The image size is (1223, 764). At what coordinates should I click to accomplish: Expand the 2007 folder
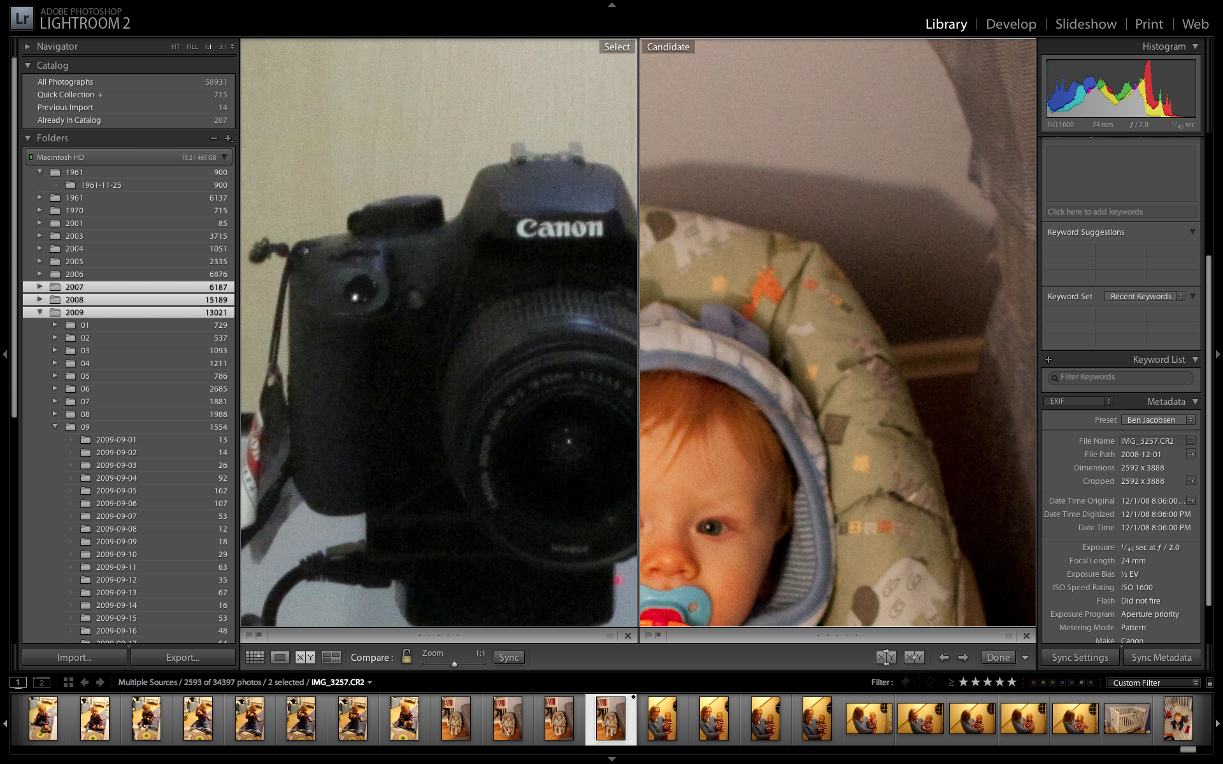point(39,287)
